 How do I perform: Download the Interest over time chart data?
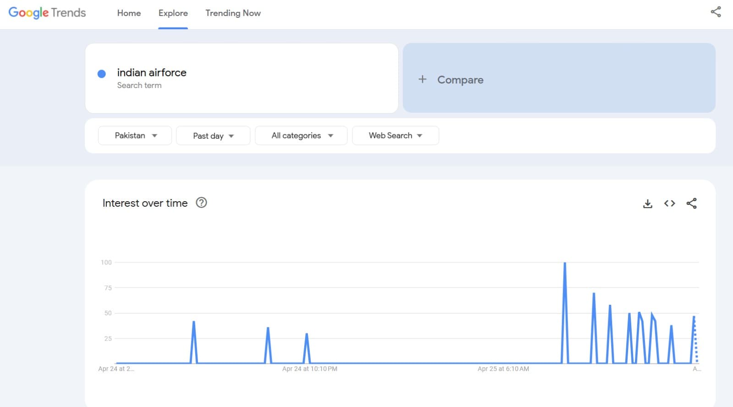pyautogui.click(x=647, y=203)
